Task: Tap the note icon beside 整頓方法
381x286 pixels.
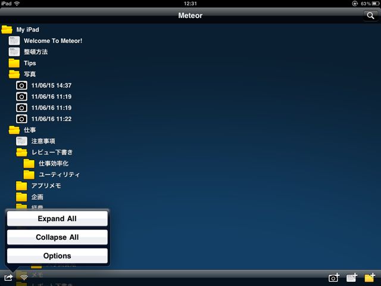Action: (14, 52)
